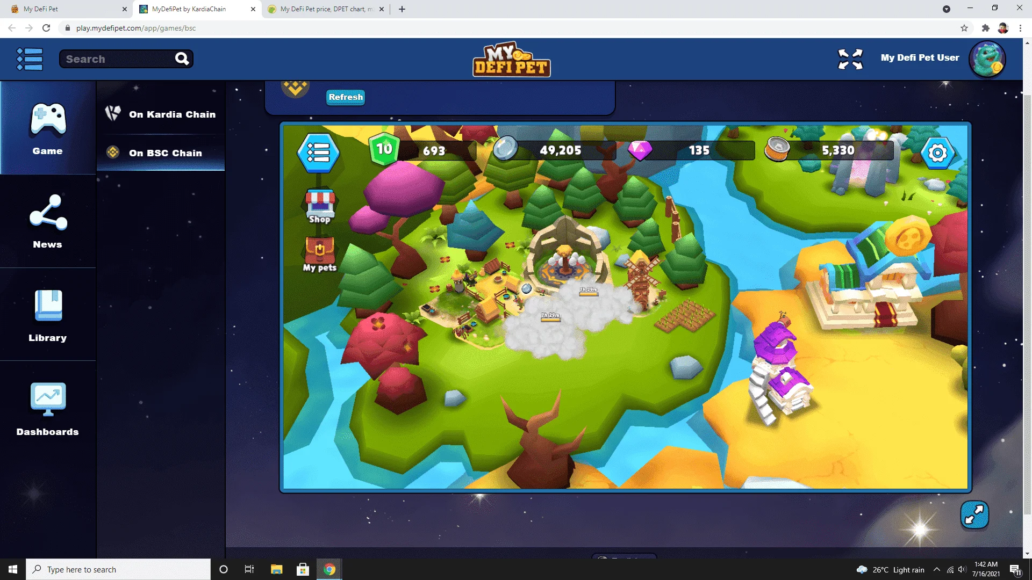Screen dimensions: 1032x580
Task: Open My pets chest
Action: pos(320,254)
